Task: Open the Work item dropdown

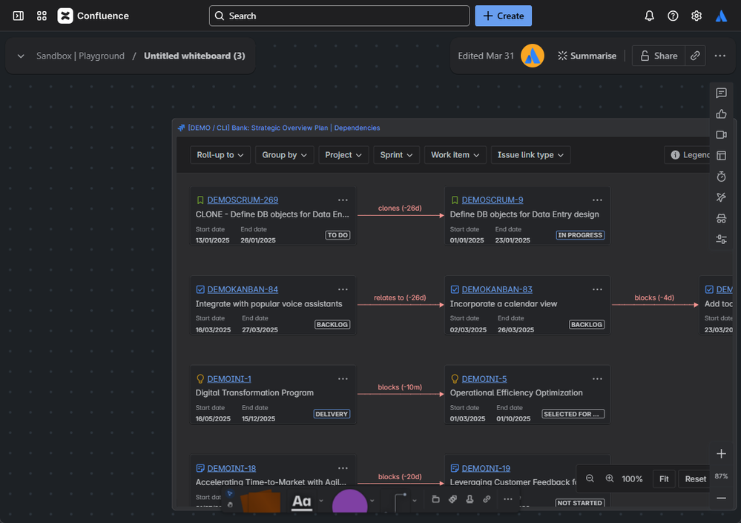Action: click(455, 155)
